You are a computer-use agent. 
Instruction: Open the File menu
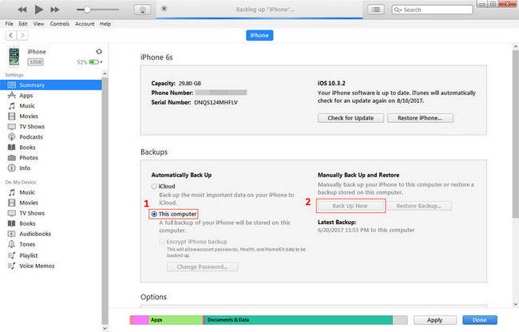pos(10,24)
